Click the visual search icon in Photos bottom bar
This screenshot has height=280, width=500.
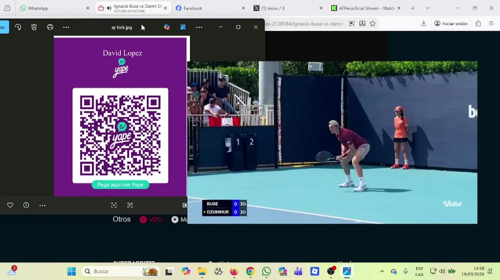[x=114, y=205]
